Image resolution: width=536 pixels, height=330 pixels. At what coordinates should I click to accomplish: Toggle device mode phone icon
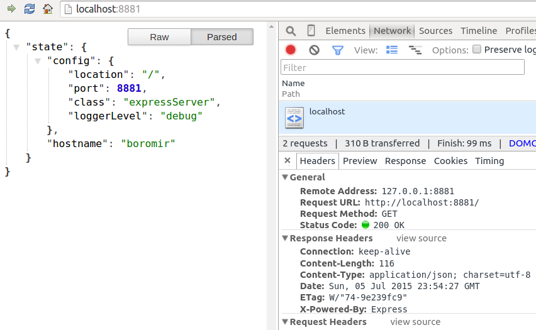[311, 30]
